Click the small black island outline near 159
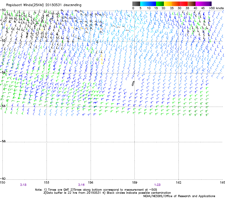The image size is (225, 198). tap(133, 83)
